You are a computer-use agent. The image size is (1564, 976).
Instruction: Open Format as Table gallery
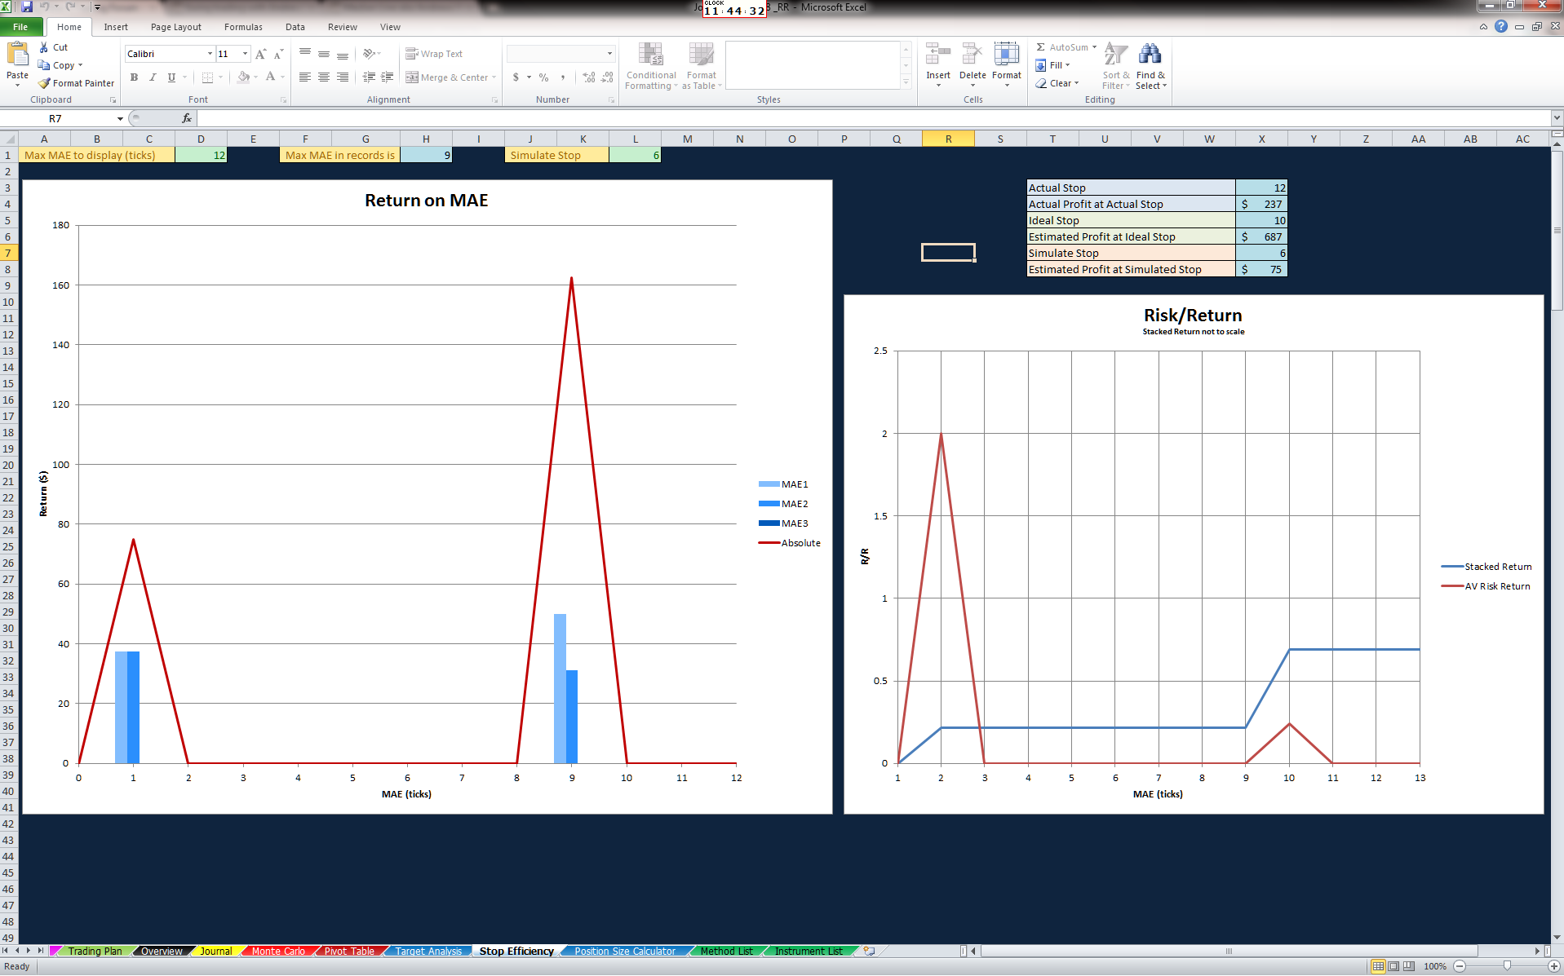click(702, 66)
